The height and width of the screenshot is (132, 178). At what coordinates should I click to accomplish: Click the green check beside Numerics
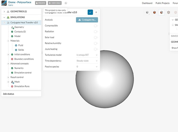12,68
